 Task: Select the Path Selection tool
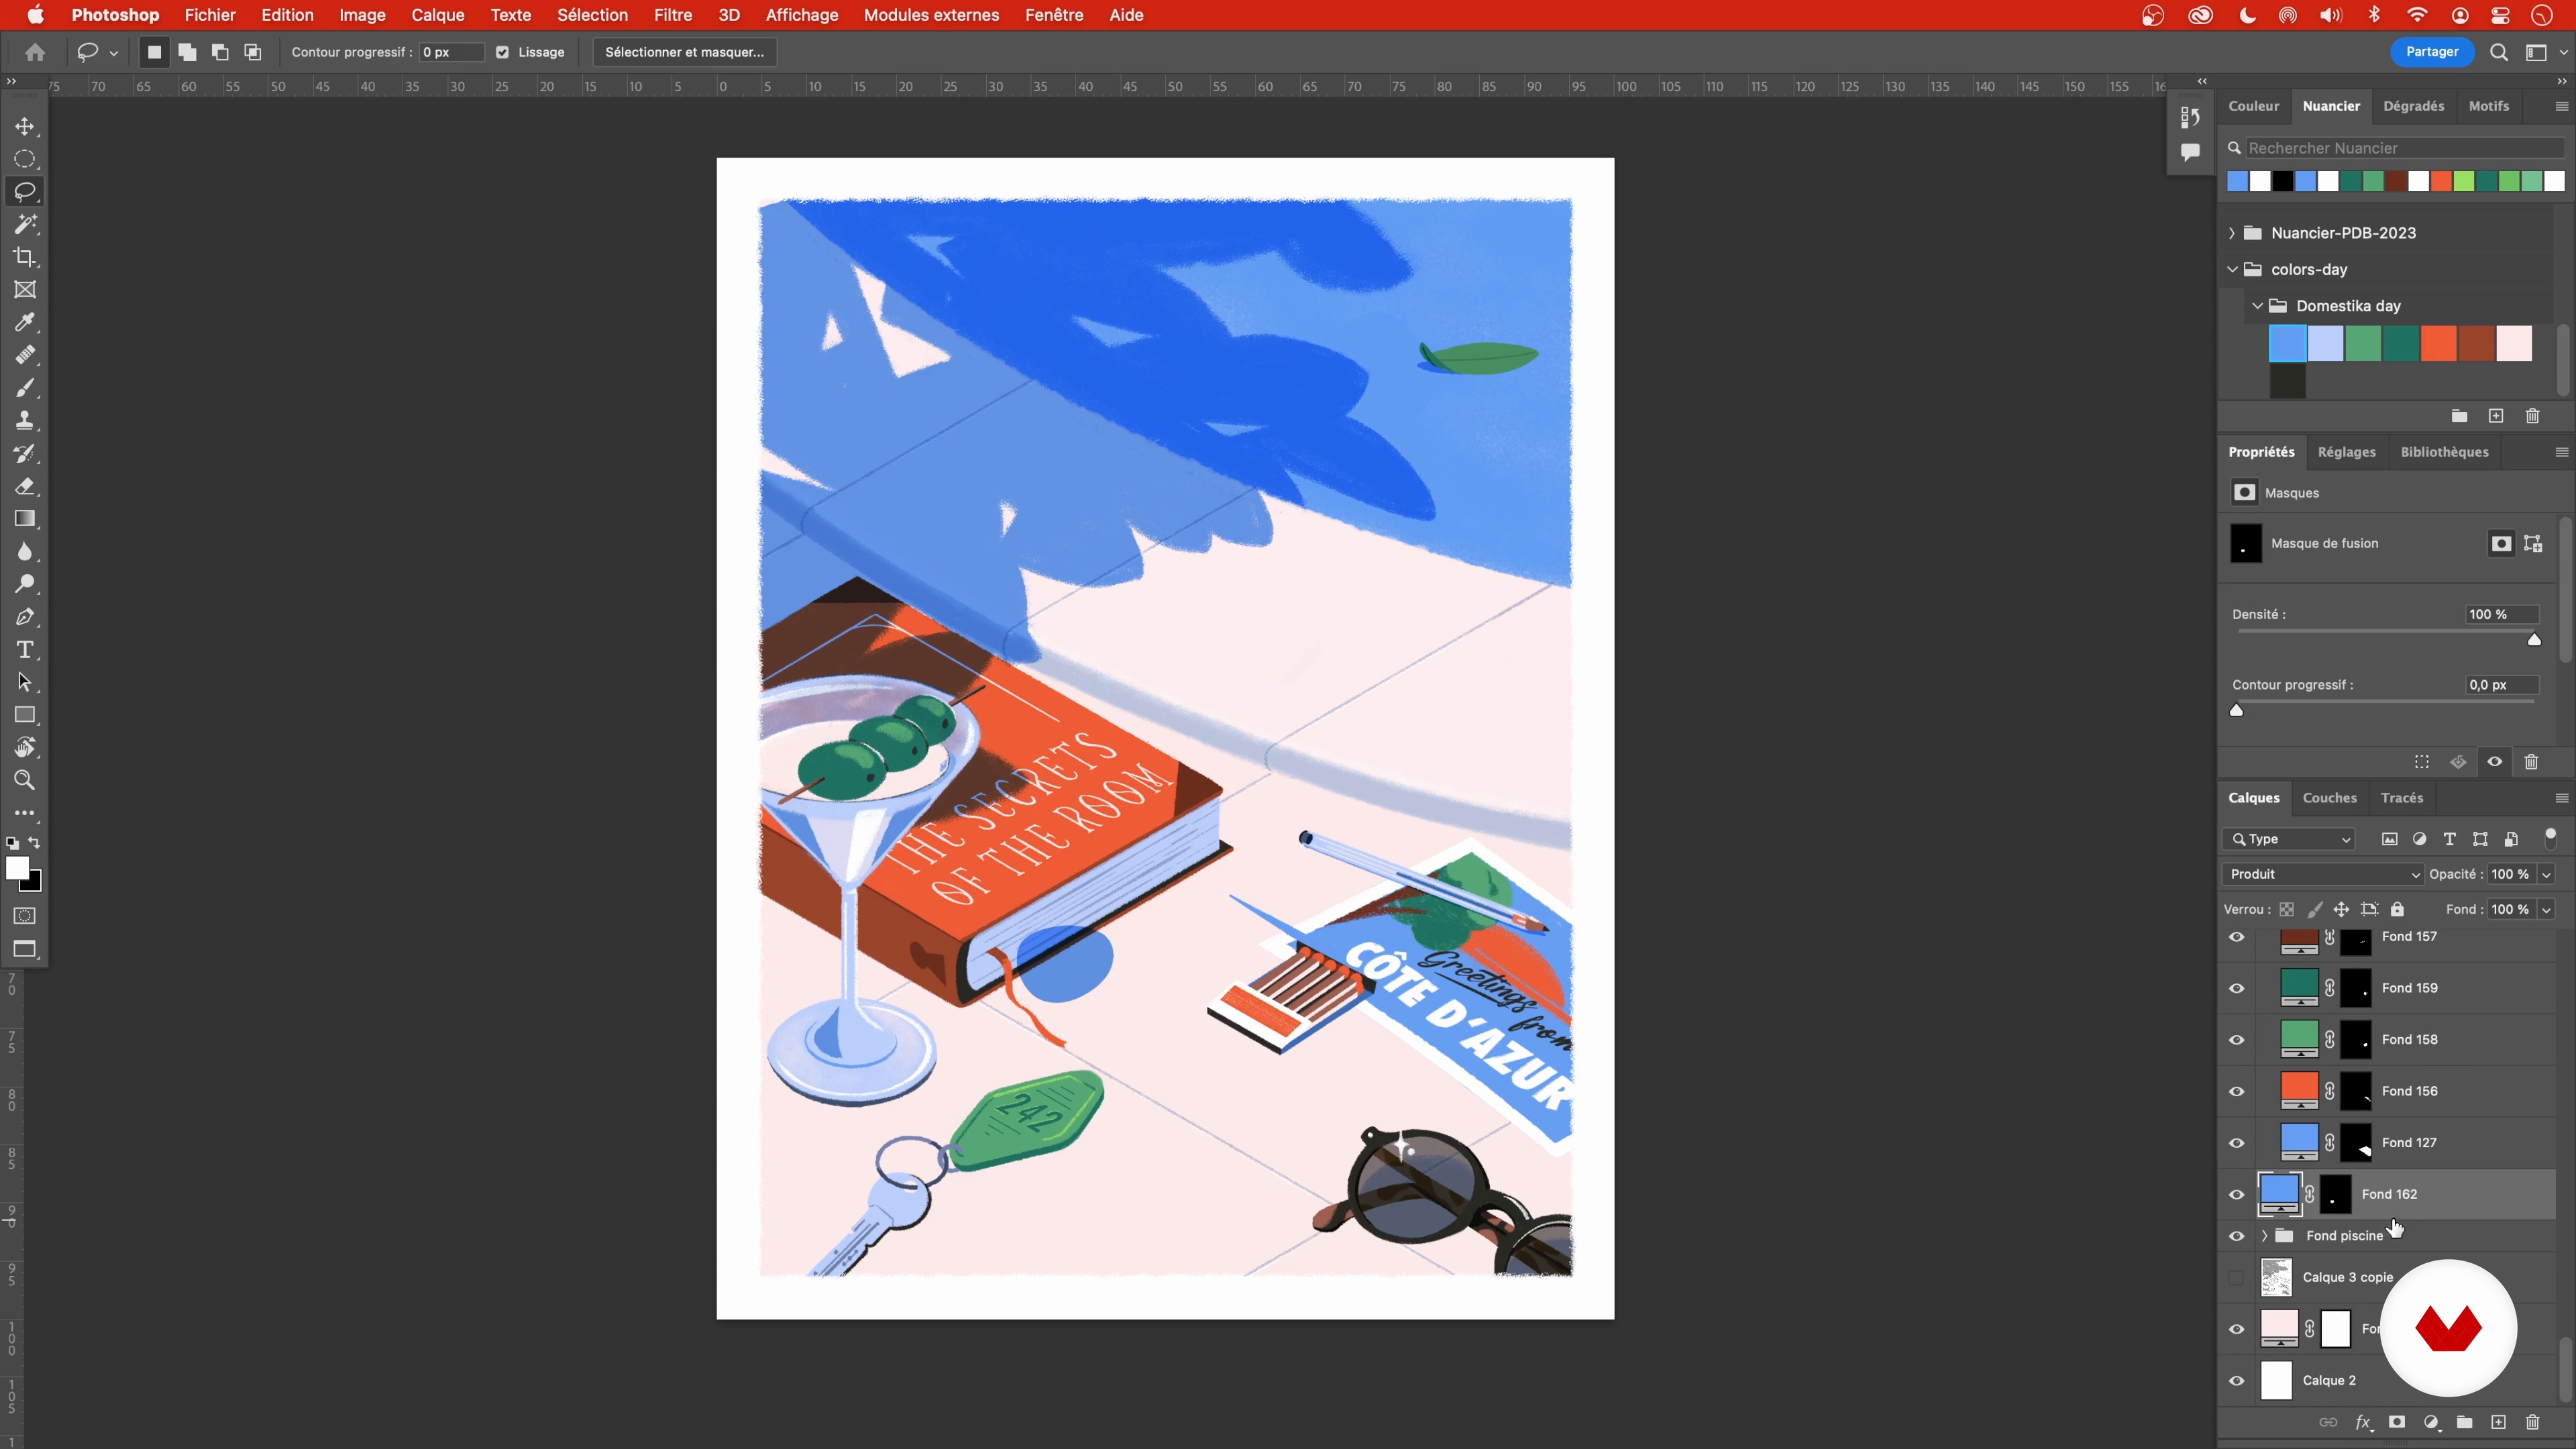tap(25, 682)
